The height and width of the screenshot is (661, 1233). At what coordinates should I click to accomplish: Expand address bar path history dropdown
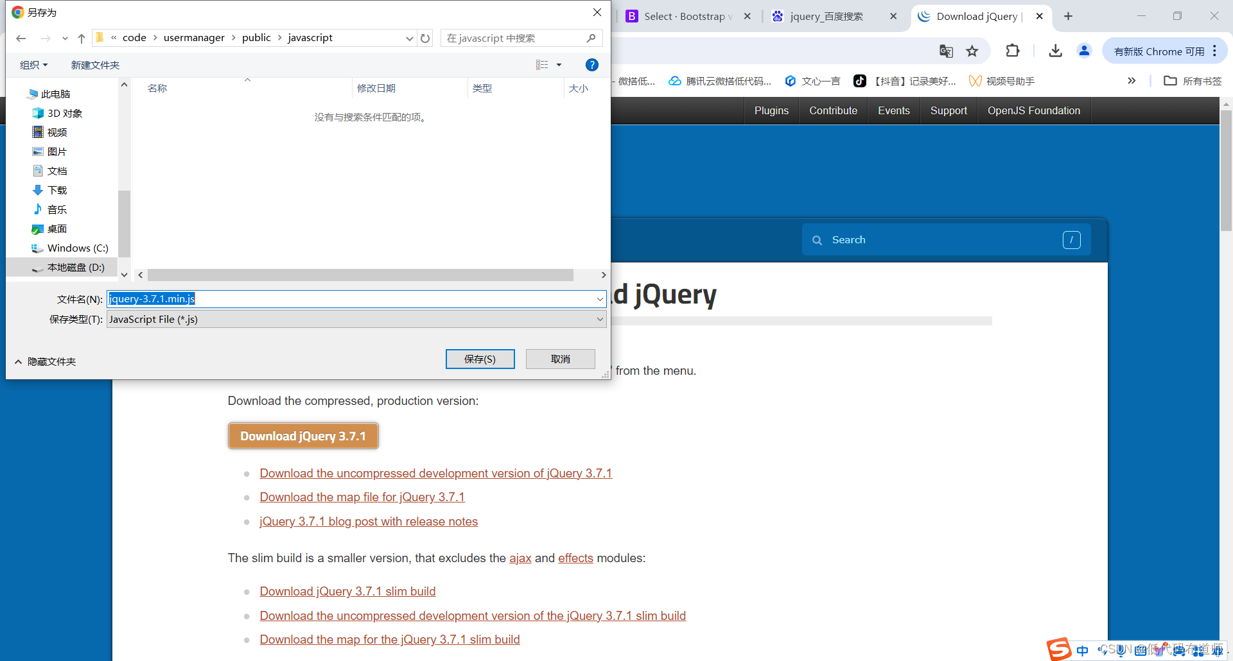(409, 39)
